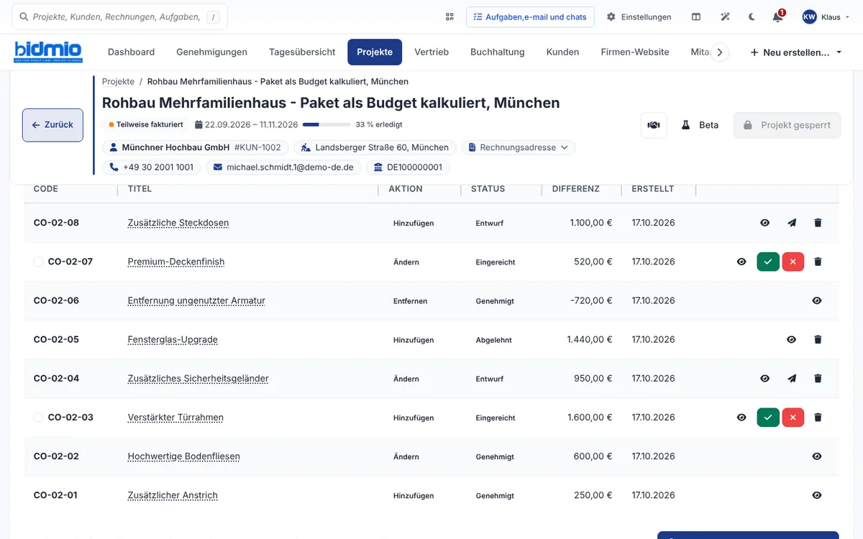Reject CO-02-07 with the red X button
The height and width of the screenshot is (539, 863).
coord(793,262)
